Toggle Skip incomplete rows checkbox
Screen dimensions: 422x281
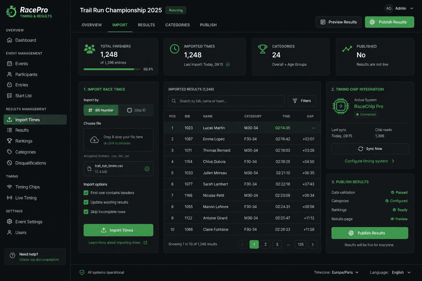(86, 212)
